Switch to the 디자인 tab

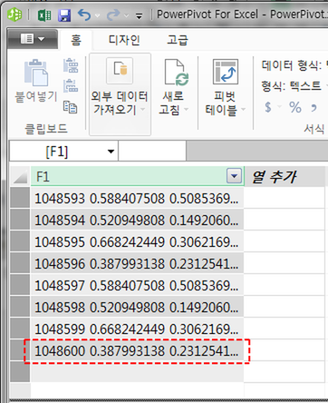point(124,40)
